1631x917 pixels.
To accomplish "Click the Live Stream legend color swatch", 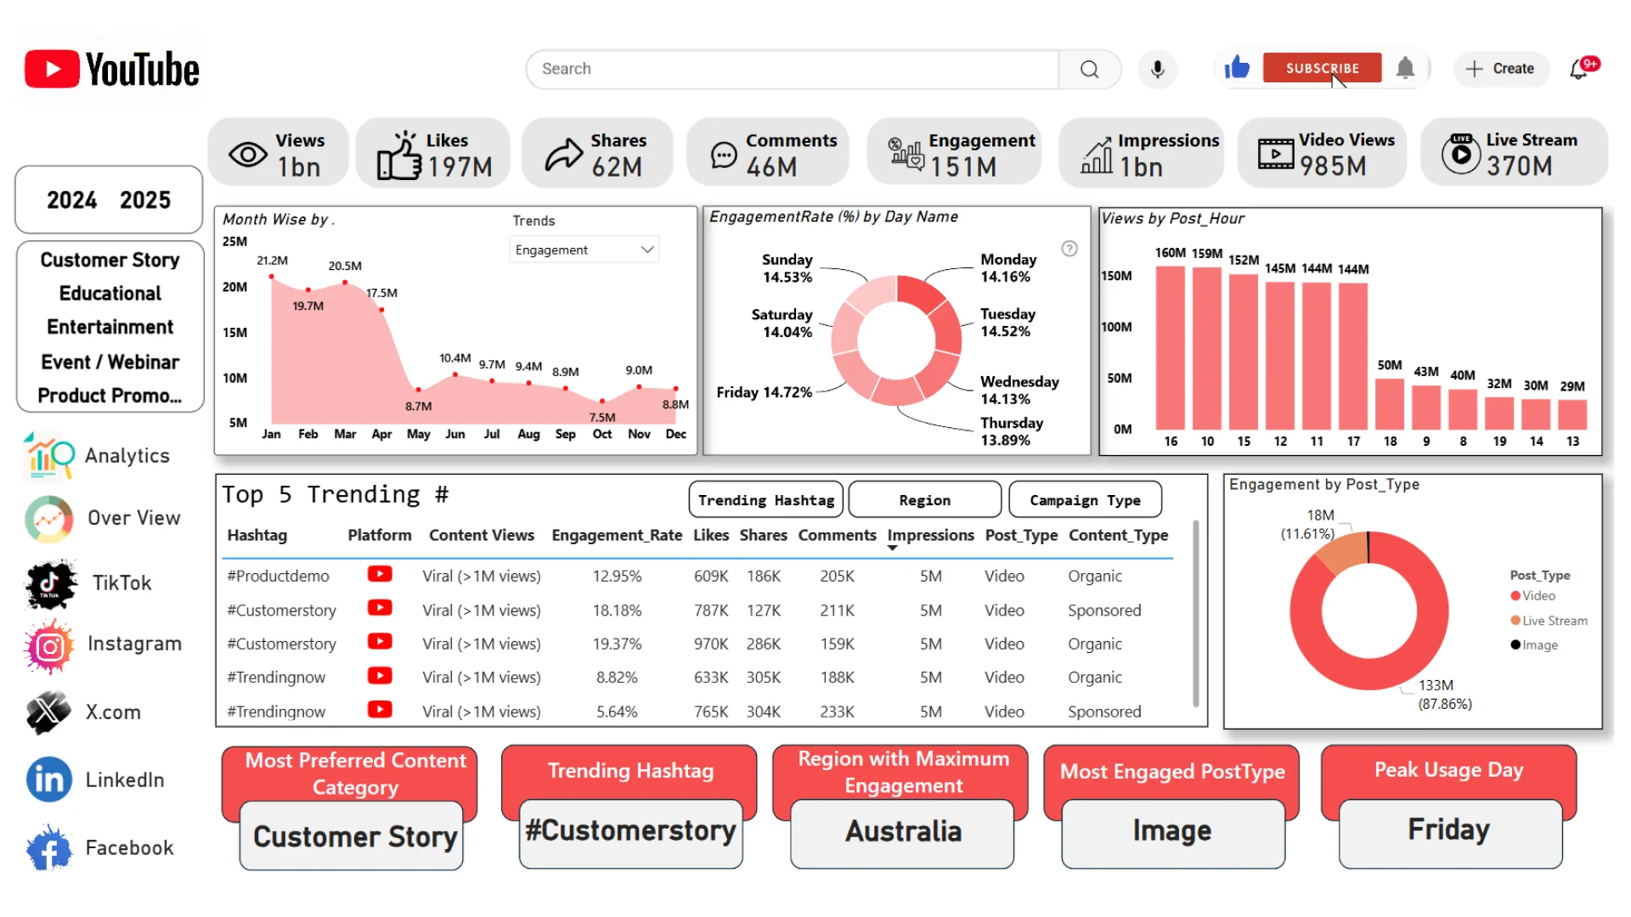I will (1515, 621).
